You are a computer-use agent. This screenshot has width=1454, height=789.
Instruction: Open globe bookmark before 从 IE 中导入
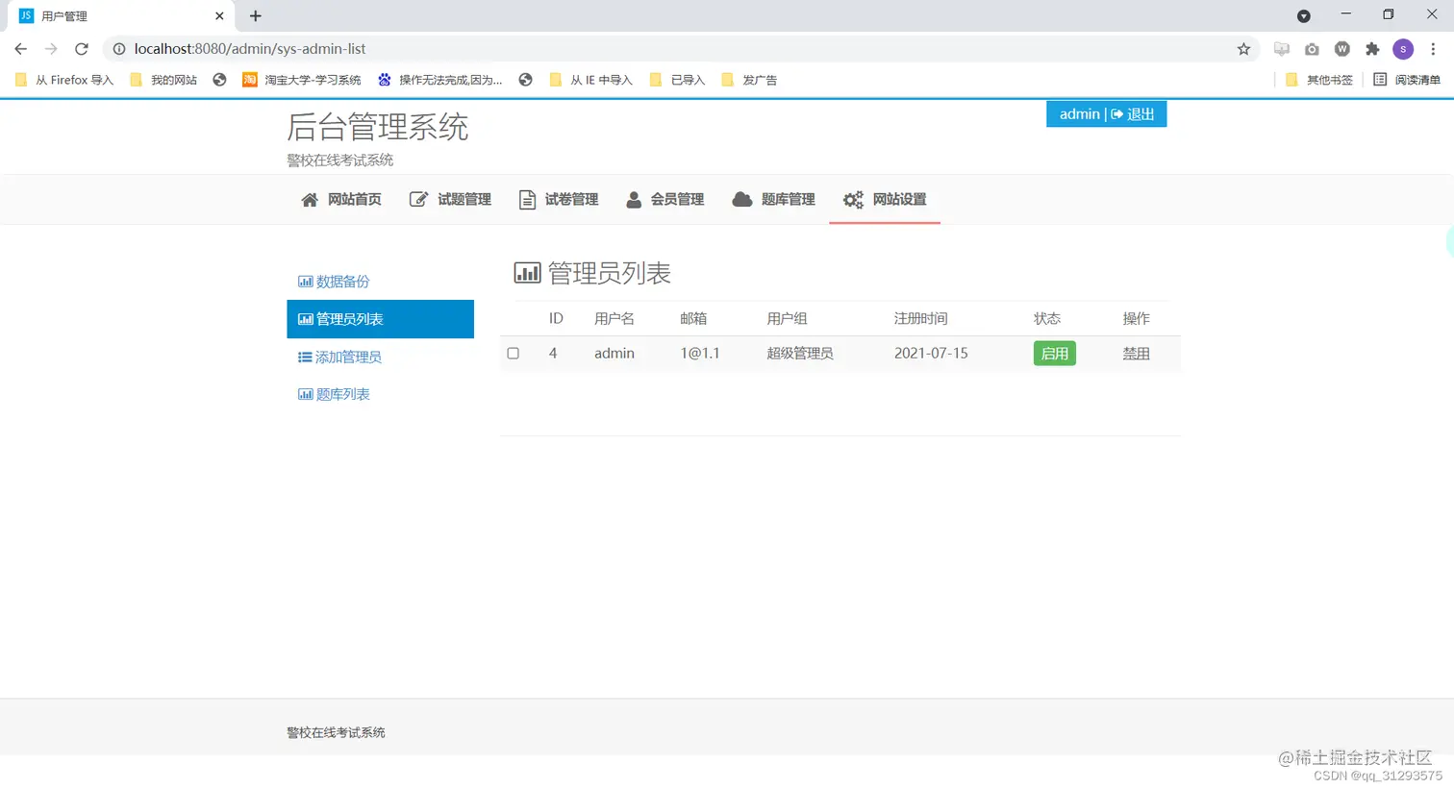tap(526, 80)
